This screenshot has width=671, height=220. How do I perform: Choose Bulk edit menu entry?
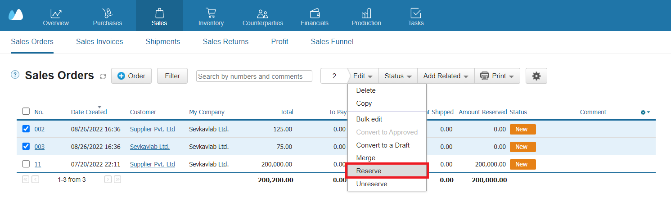387,119
